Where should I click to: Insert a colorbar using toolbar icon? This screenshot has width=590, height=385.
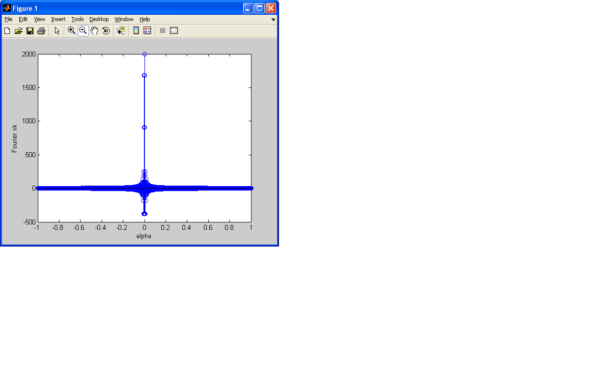pos(136,30)
